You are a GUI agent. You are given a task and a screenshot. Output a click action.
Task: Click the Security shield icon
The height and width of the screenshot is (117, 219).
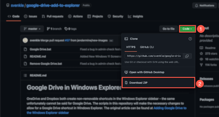pos(109,17)
